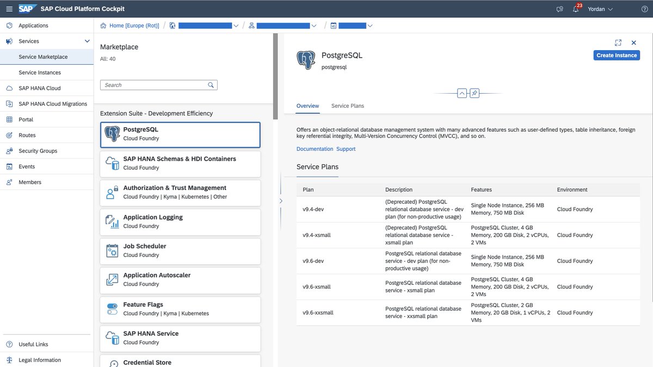The width and height of the screenshot is (653, 367).
Task: Select the v9.6-xxsmall plan row
Action: tap(468, 313)
